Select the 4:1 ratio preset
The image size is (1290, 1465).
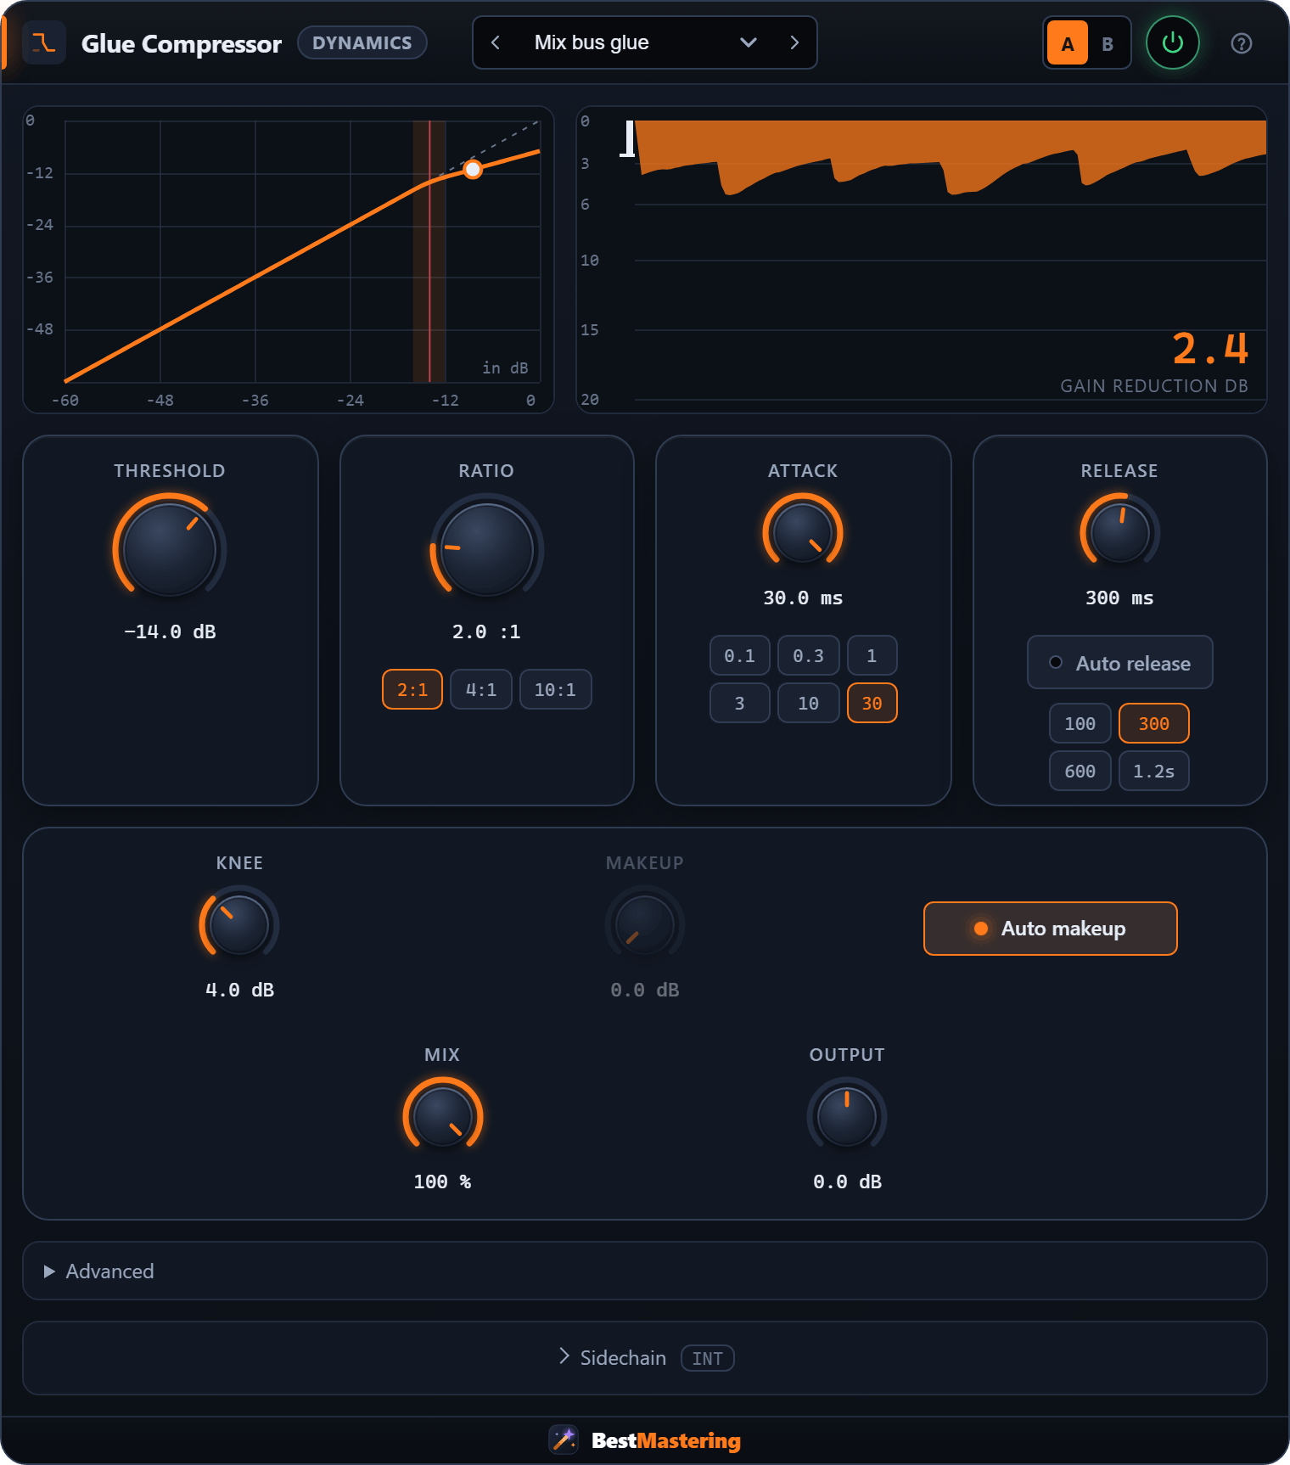(481, 689)
